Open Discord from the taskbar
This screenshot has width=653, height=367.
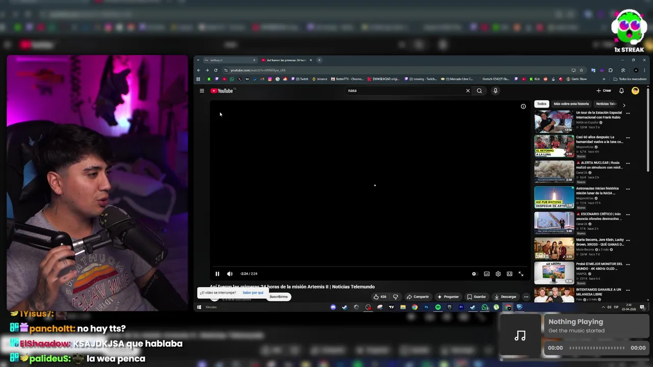pyautogui.click(x=333, y=307)
